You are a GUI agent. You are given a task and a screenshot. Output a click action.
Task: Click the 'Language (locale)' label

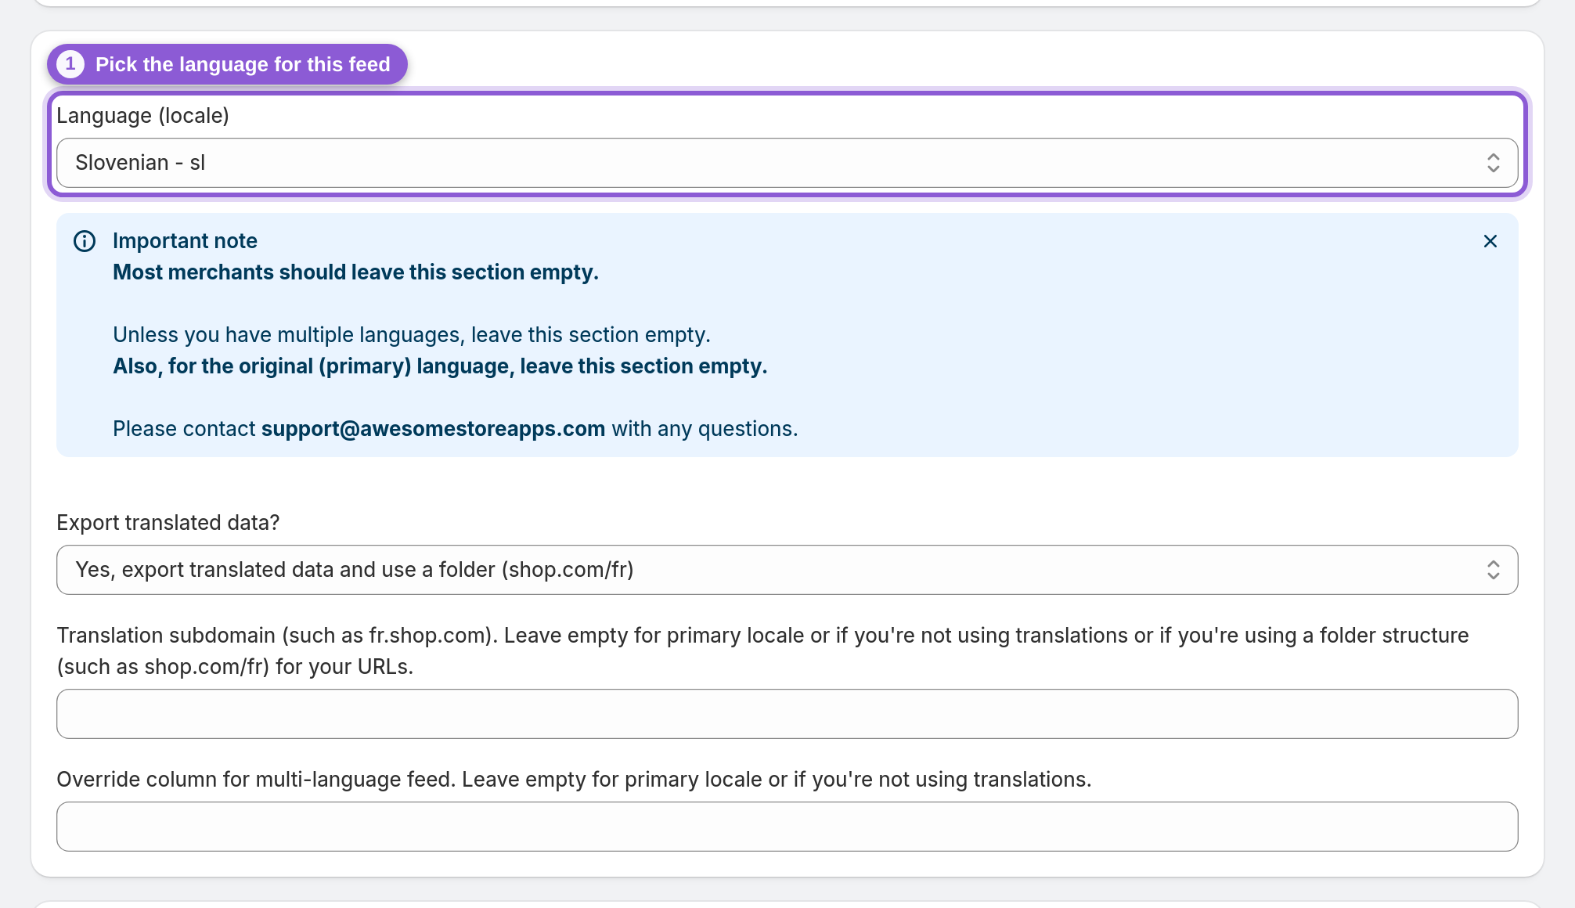click(142, 116)
